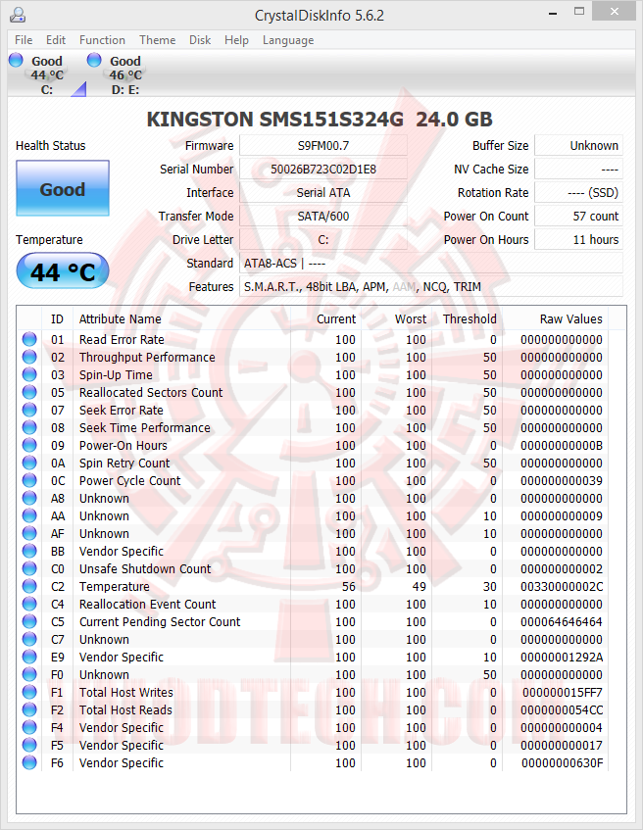This screenshot has width=643, height=830.
Task: Maximize the CrystalDiskInfo window
Action: click(x=579, y=12)
